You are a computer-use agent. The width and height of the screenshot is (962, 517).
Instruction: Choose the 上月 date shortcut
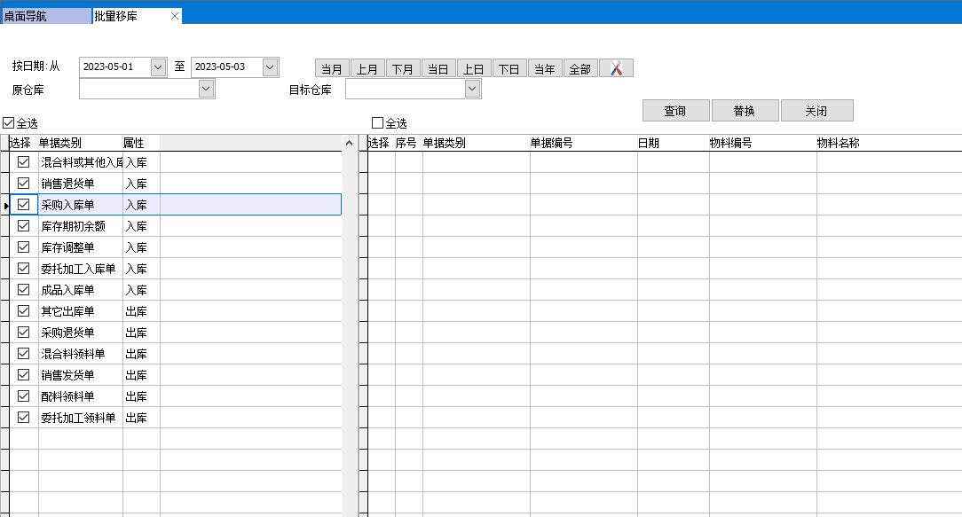click(367, 69)
